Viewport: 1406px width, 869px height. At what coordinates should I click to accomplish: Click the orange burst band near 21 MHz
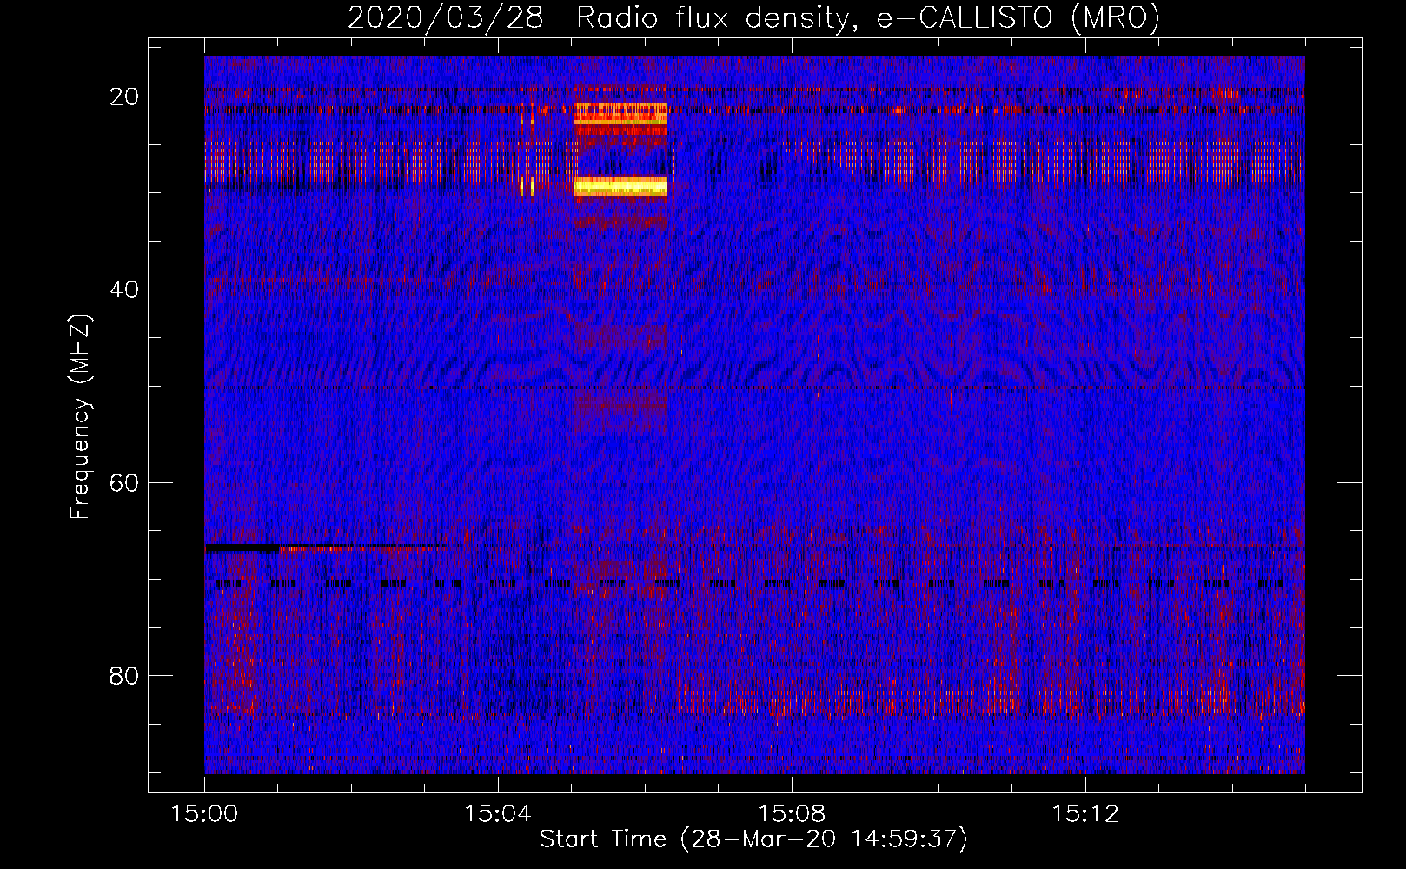620,114
